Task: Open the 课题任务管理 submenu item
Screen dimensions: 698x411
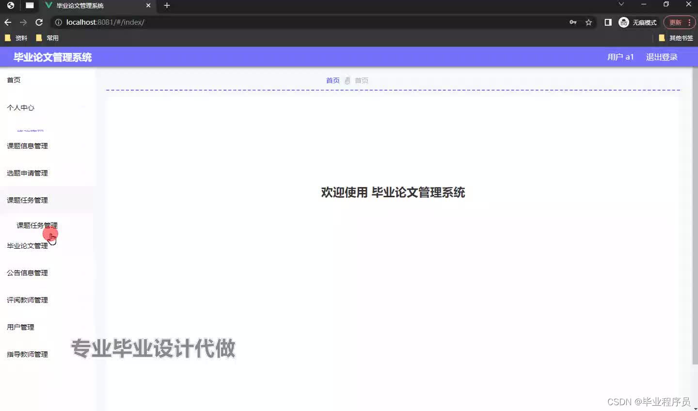Action: 37,225
